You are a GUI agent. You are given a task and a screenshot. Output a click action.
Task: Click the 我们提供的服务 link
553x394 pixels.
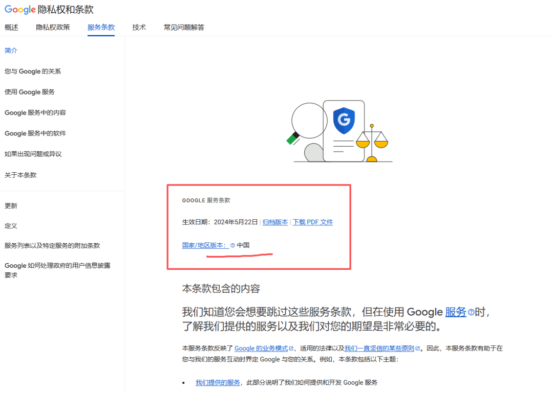pyautogui.click(x=218, y=382)
